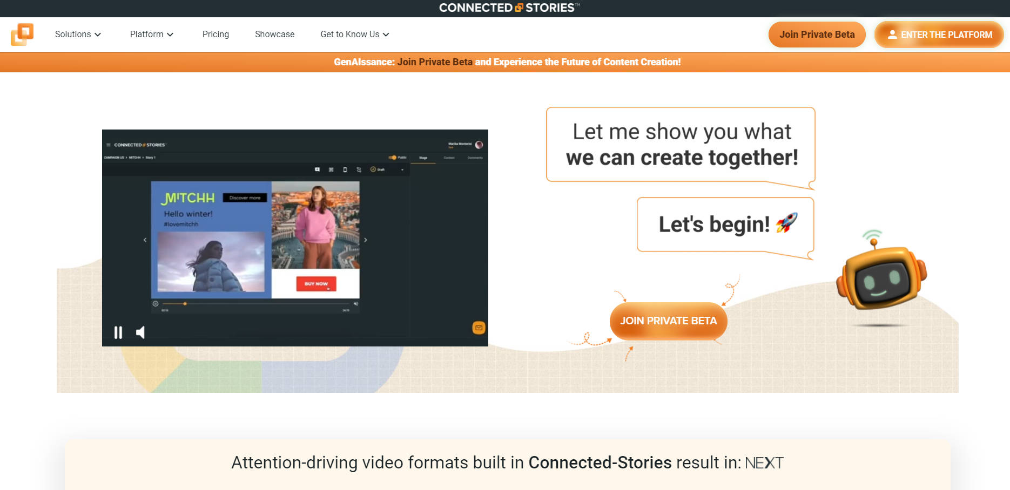Viewport: 1010px width, 490px height.
Task: Open the Solutions dropdown menu
Action: pyautogui.click(x=77, y=34)
